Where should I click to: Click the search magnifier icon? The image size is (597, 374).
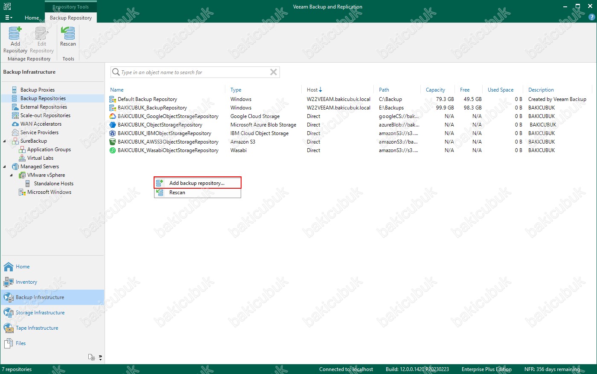click(x=116, y=72)
